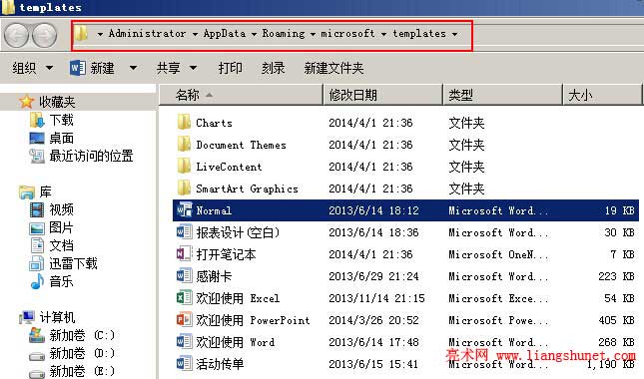Click the 计算机 computer icon
This screenshot has width=644, height=379.
point(27,317)
